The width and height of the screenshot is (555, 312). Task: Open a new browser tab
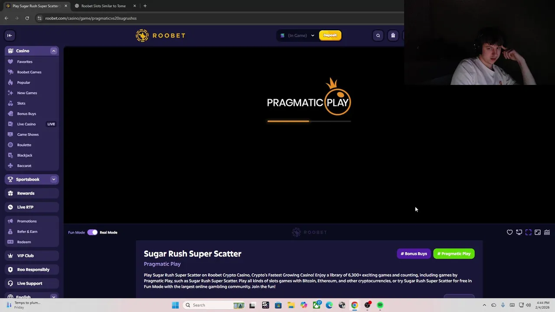[x=145, y=6]
